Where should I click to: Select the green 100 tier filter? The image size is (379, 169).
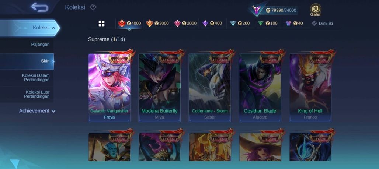click(268, 23)
